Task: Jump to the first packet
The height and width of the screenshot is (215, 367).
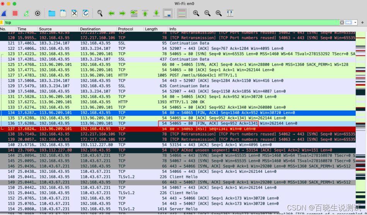Action: [145, 13]
